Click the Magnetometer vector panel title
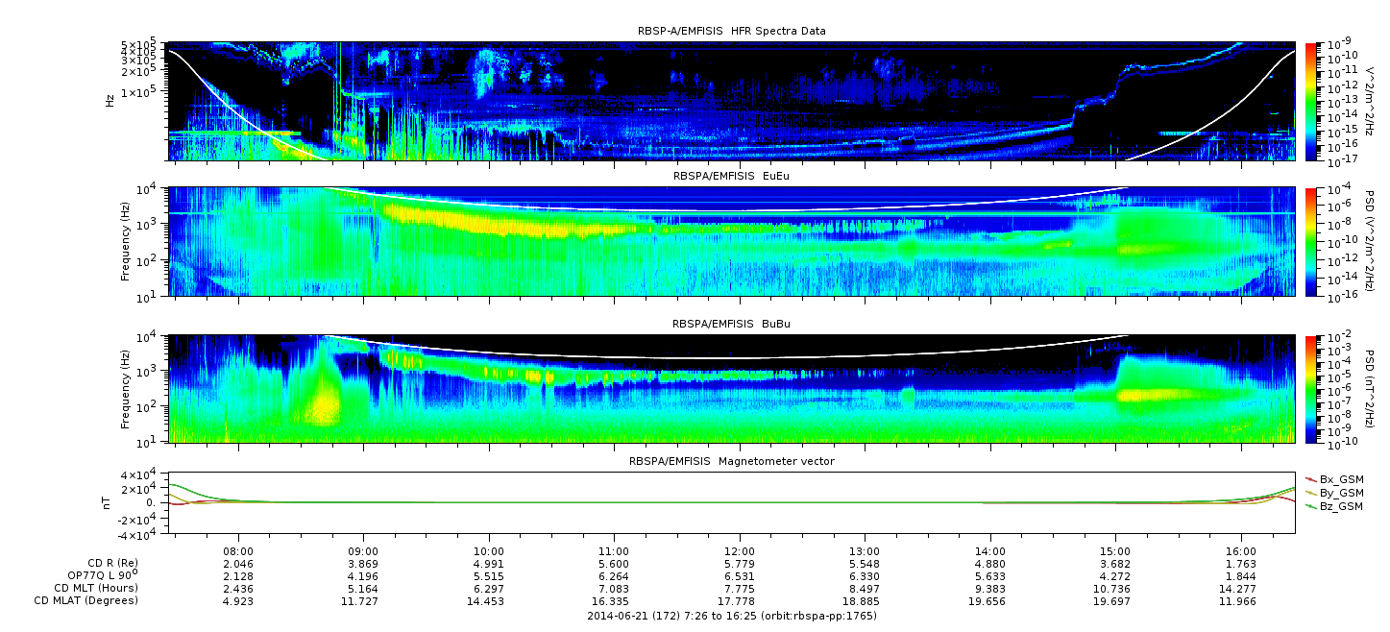 (731, 461)
